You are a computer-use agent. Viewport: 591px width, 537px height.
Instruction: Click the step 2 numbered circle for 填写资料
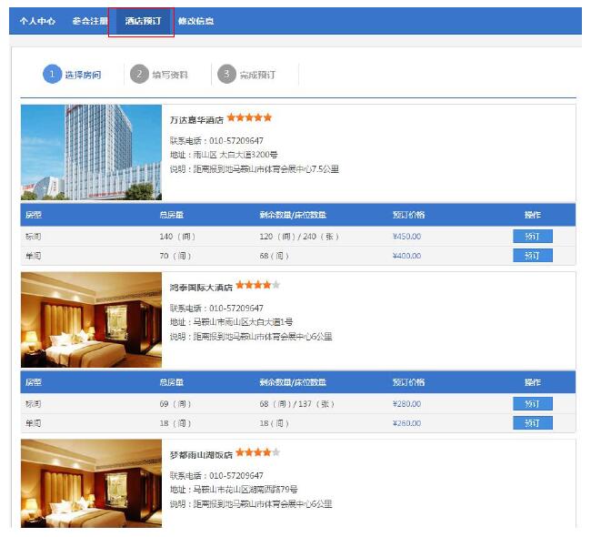tap(139, 75)
